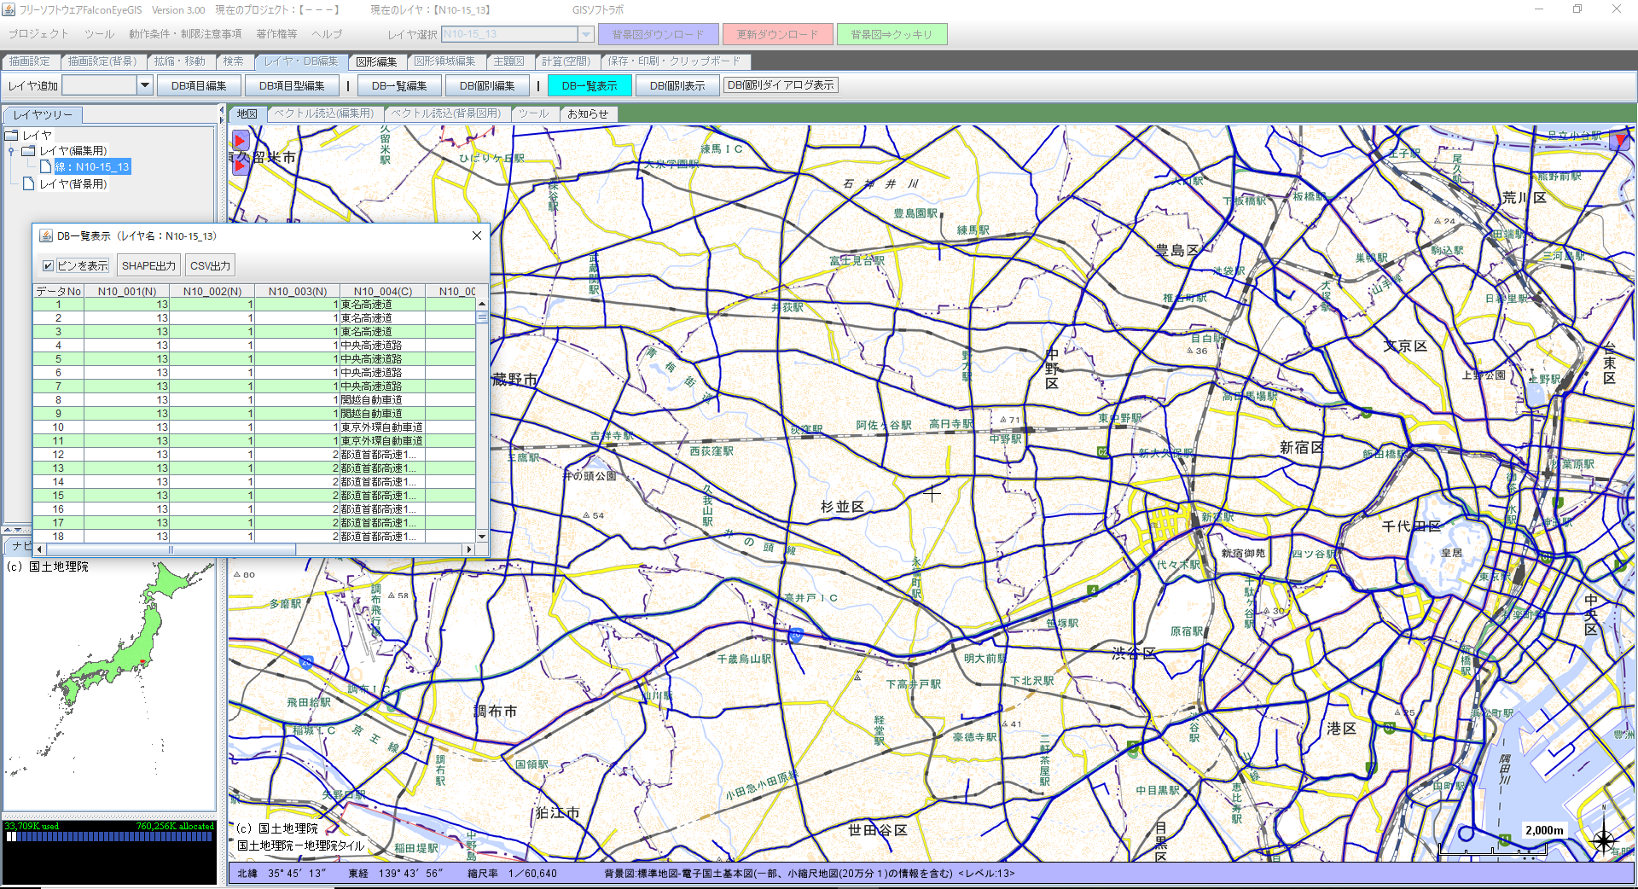Image resolution: width=1638 pixels, height=889 pixels.
Task: Click the CSV出力 button
Action: 210,266
